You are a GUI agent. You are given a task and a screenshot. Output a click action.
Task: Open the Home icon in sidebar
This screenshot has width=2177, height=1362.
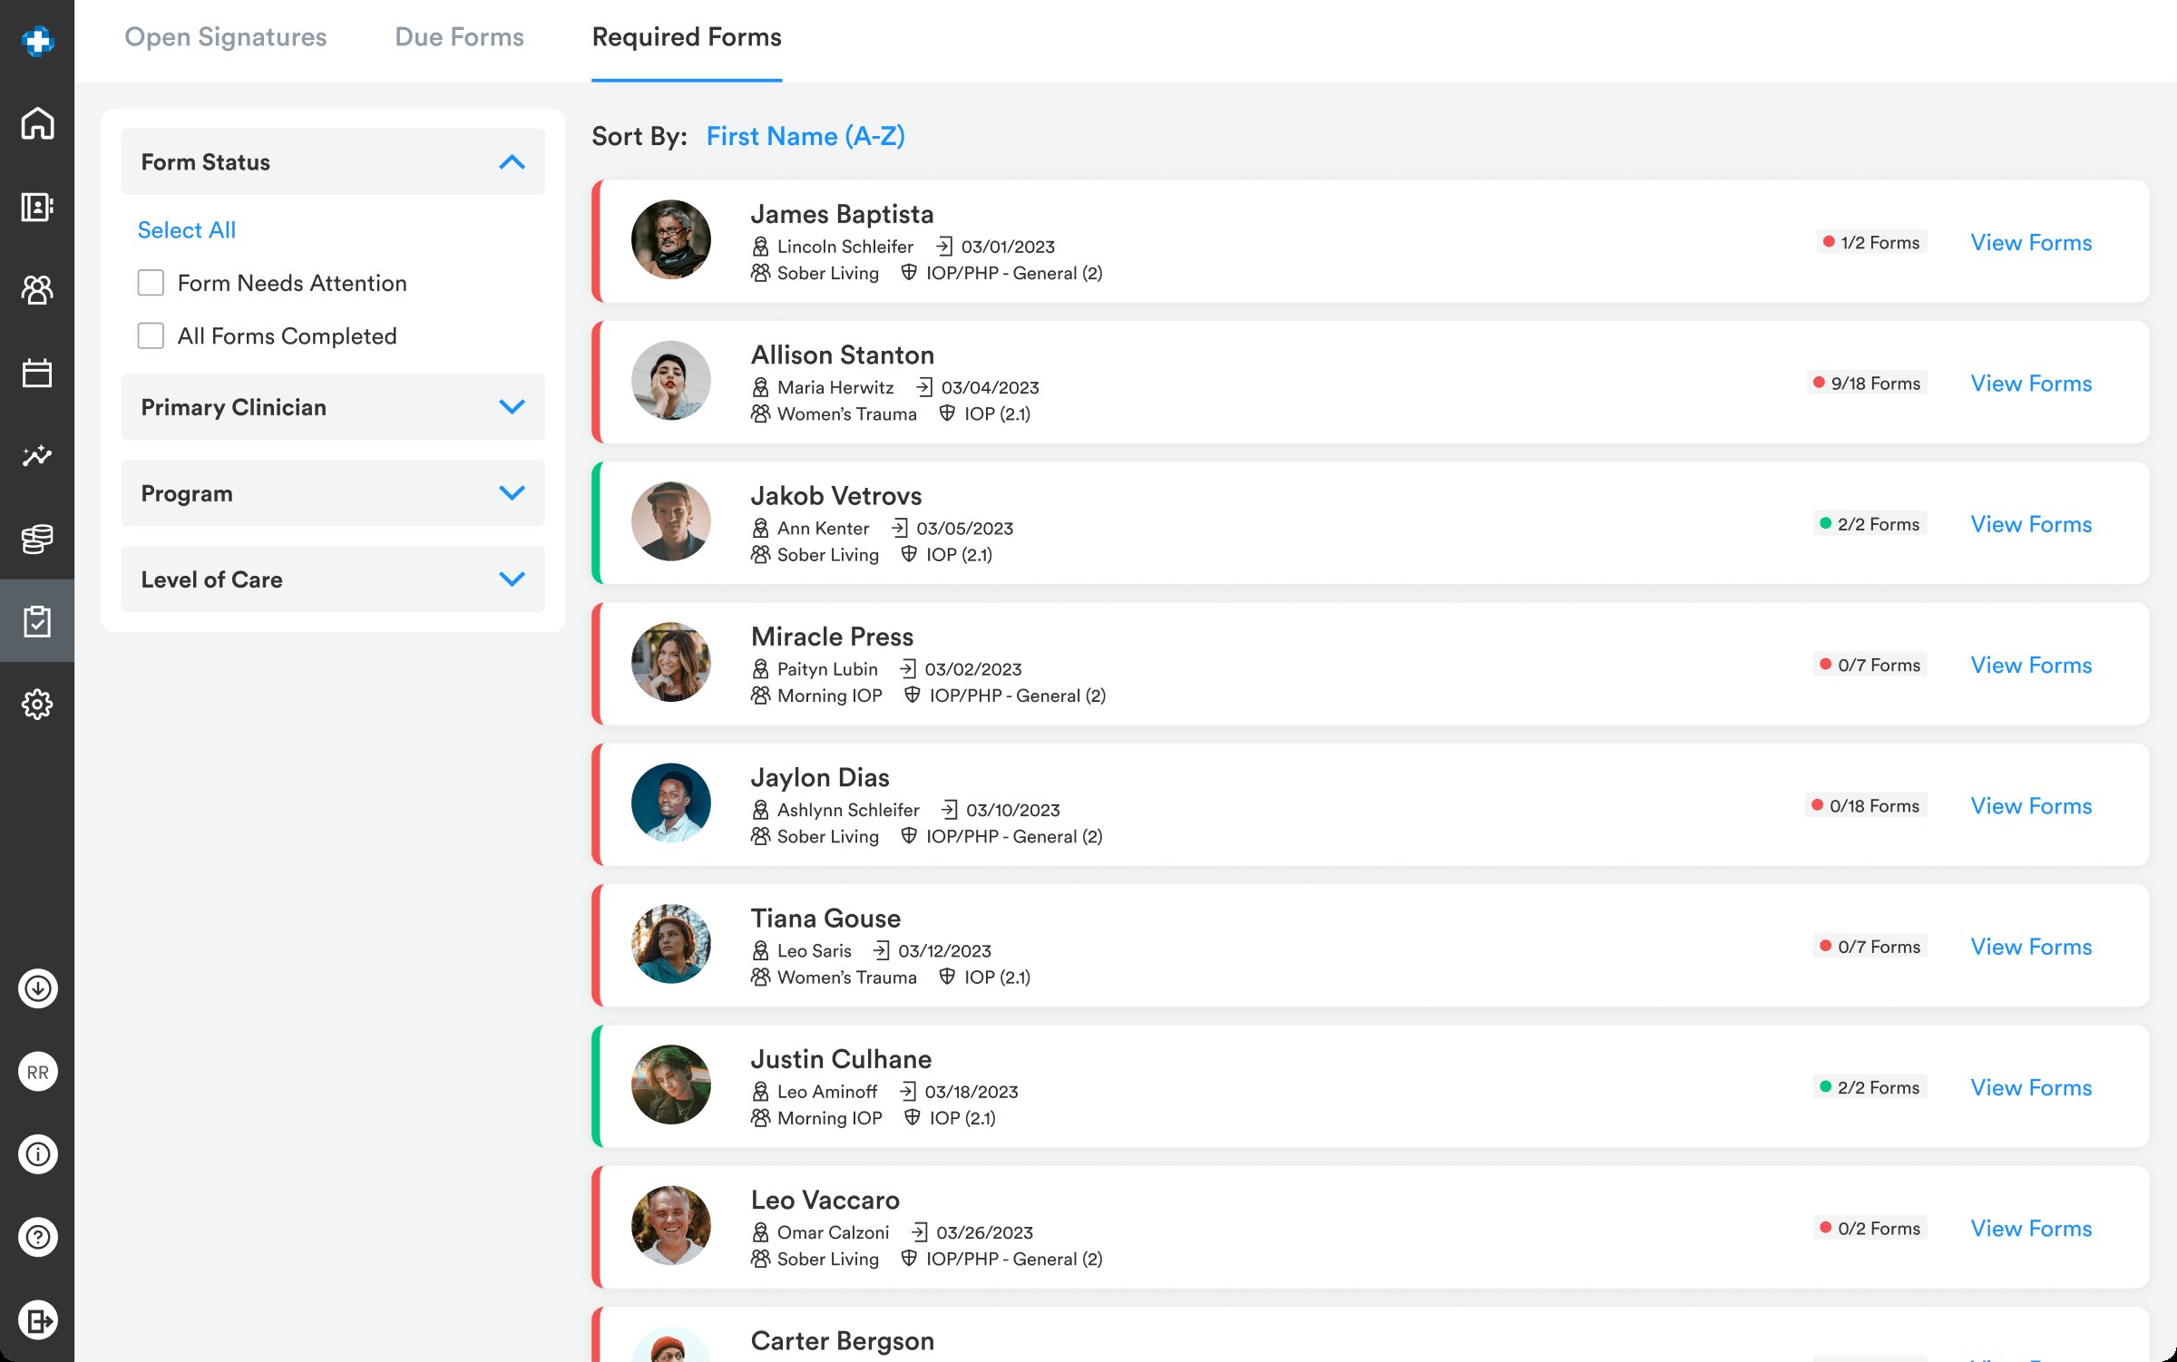[37, 124]
